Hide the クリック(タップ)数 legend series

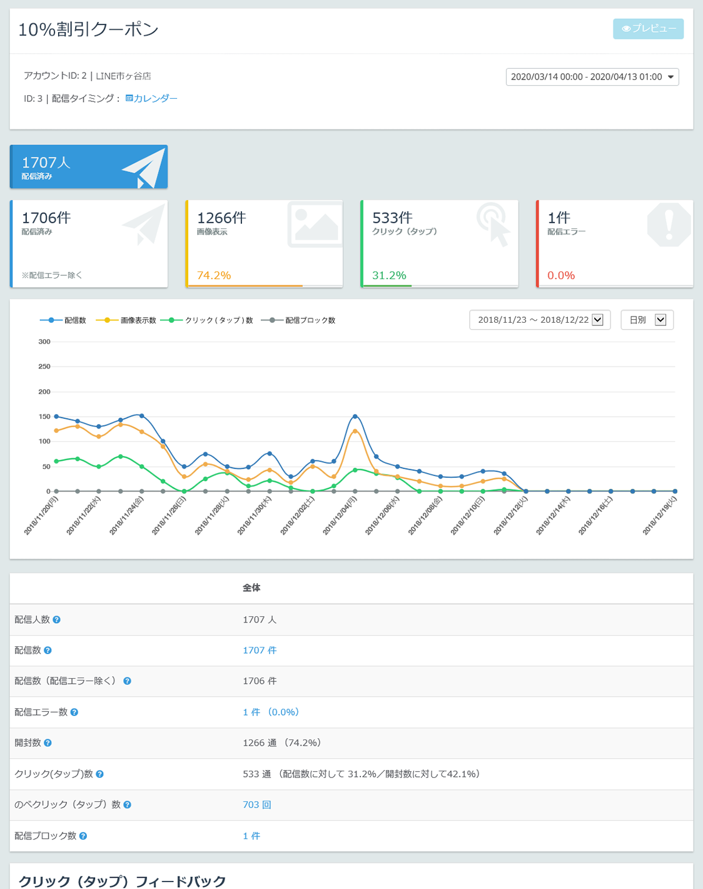point(207,320)
